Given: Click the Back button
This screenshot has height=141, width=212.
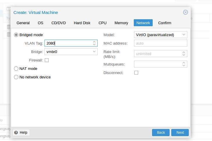Looking at the screenshot, I should coord(161,133).
